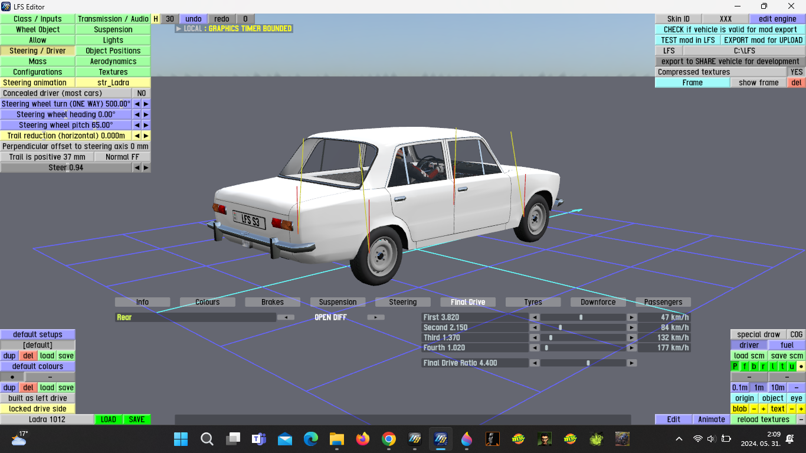The image size is (806, 453).
Task: Click the blob minus button
Action: pyautogui.click(x=754, y=409)
